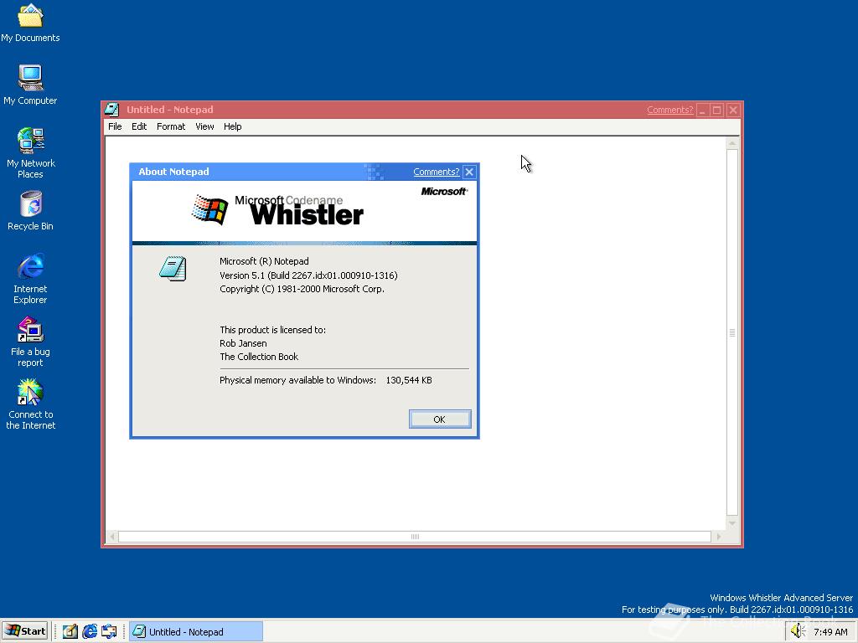Open the Help menu in Notepad
858x643 pixels.
point(233,126)
